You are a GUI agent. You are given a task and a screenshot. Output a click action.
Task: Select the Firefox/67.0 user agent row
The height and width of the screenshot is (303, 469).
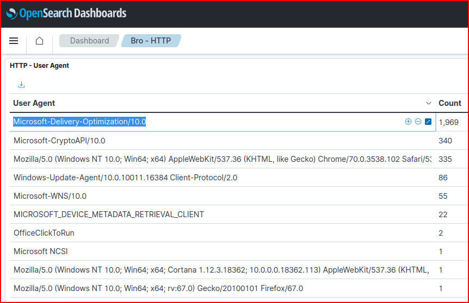[158, 288]
